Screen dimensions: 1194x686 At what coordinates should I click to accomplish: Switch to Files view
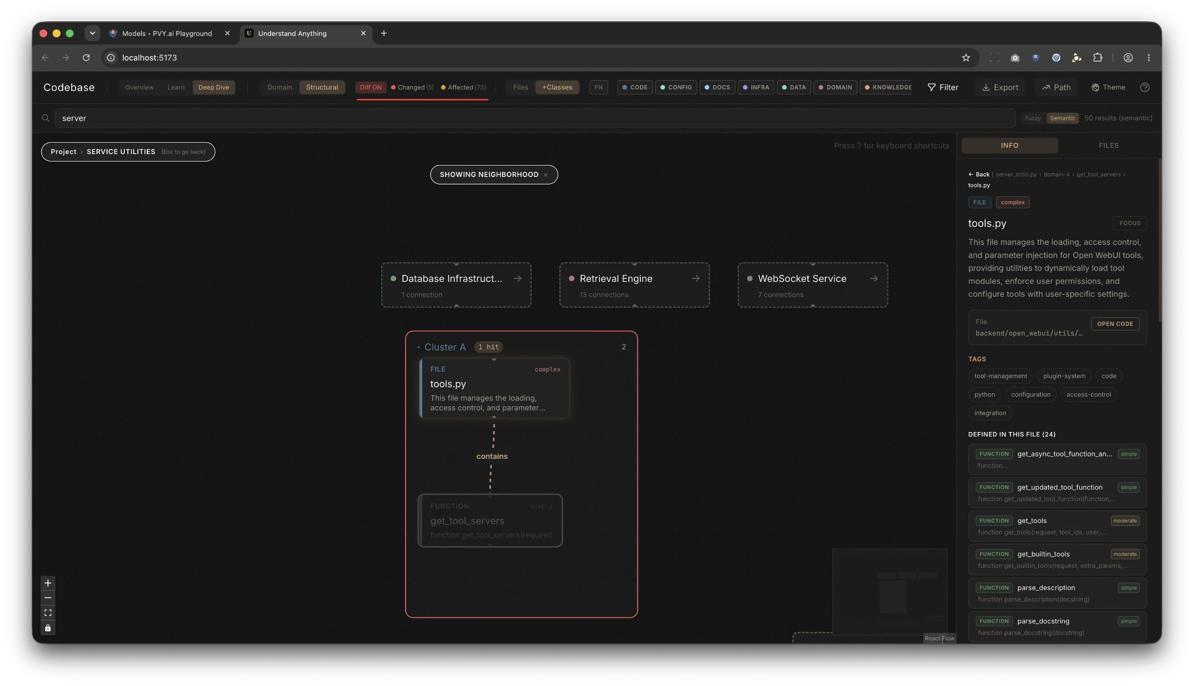520,87
